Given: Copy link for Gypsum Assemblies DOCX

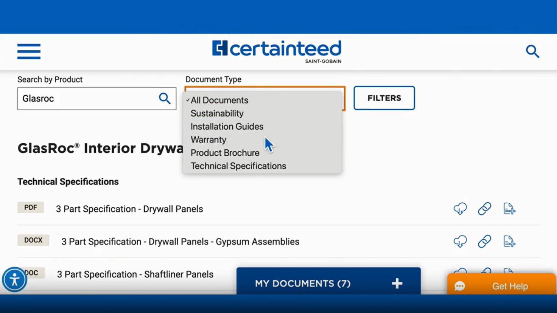Looking at the screenshot, I should click(x=484, y=242).
